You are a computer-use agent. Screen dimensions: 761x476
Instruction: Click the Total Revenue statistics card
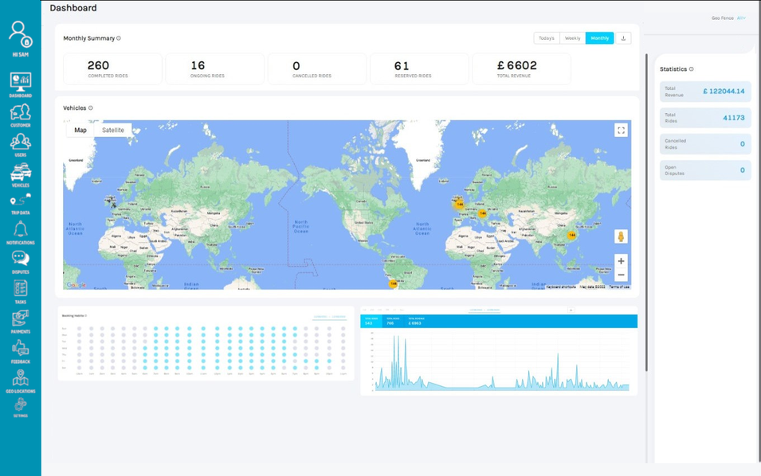point(705,92)
